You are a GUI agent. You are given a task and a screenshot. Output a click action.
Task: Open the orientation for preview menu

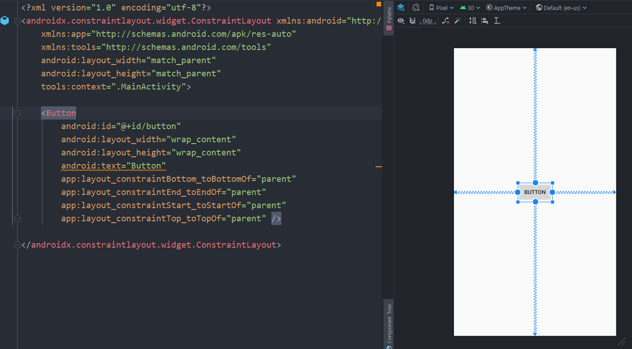[x=416, y=8]
